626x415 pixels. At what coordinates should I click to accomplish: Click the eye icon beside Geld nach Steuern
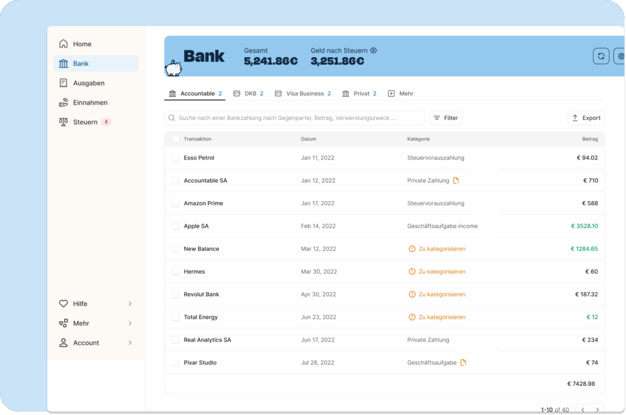click(374, 51)
